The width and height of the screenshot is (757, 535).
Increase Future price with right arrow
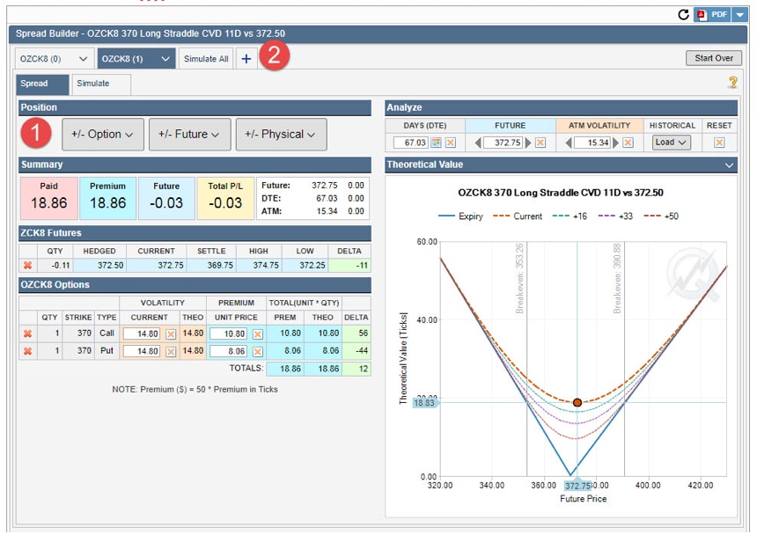tap(527, 143)
